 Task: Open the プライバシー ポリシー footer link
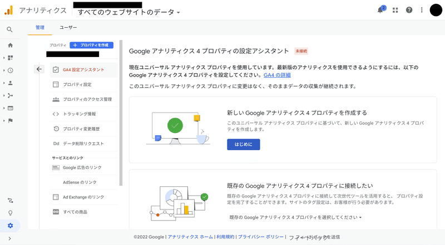click(x=260, y=237)
